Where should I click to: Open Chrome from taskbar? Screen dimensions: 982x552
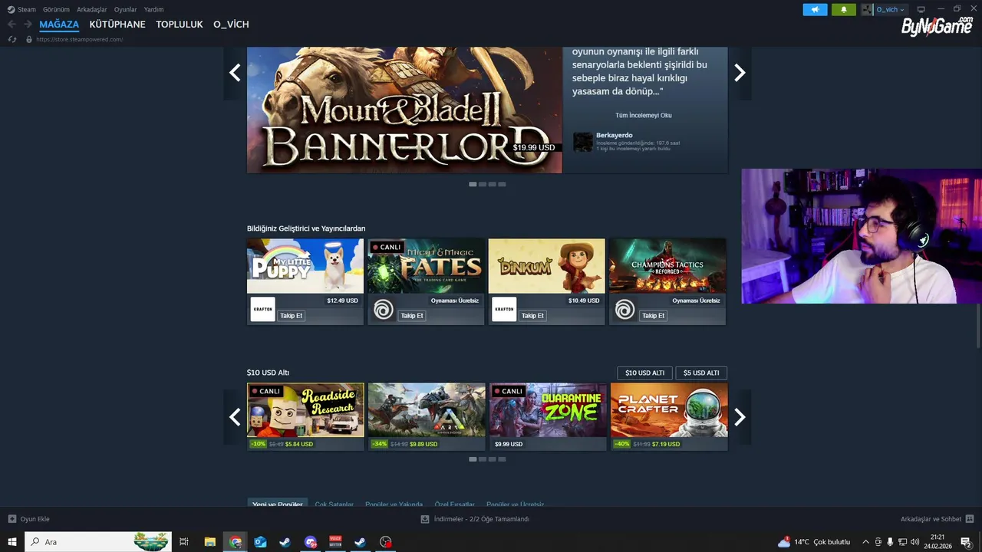(x=236, y=542)
